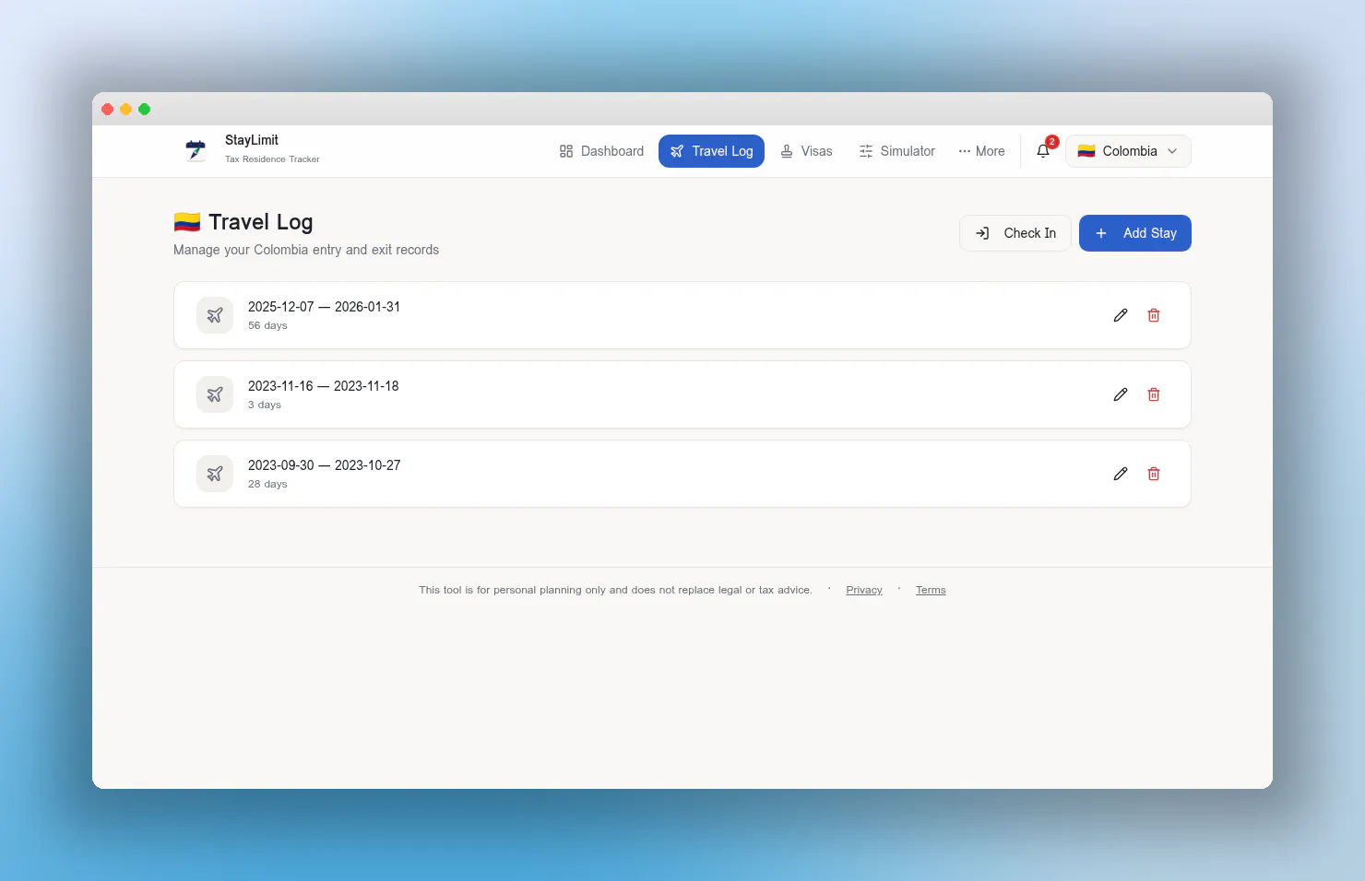Image resolution: width=1365 pixels, height=881 pixels.
Task: Edit the 2025-12-07 to 2026-01-31 stay
Action: point(1121,315)
